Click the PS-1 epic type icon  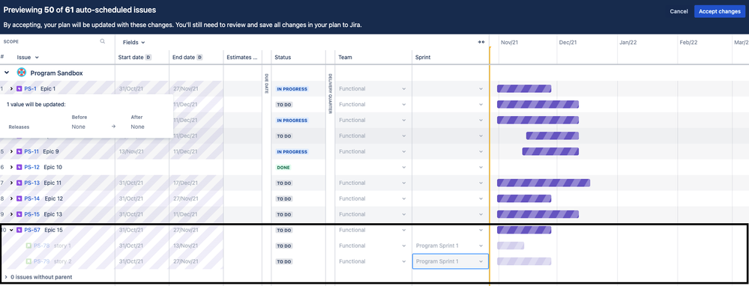point(19,88)
